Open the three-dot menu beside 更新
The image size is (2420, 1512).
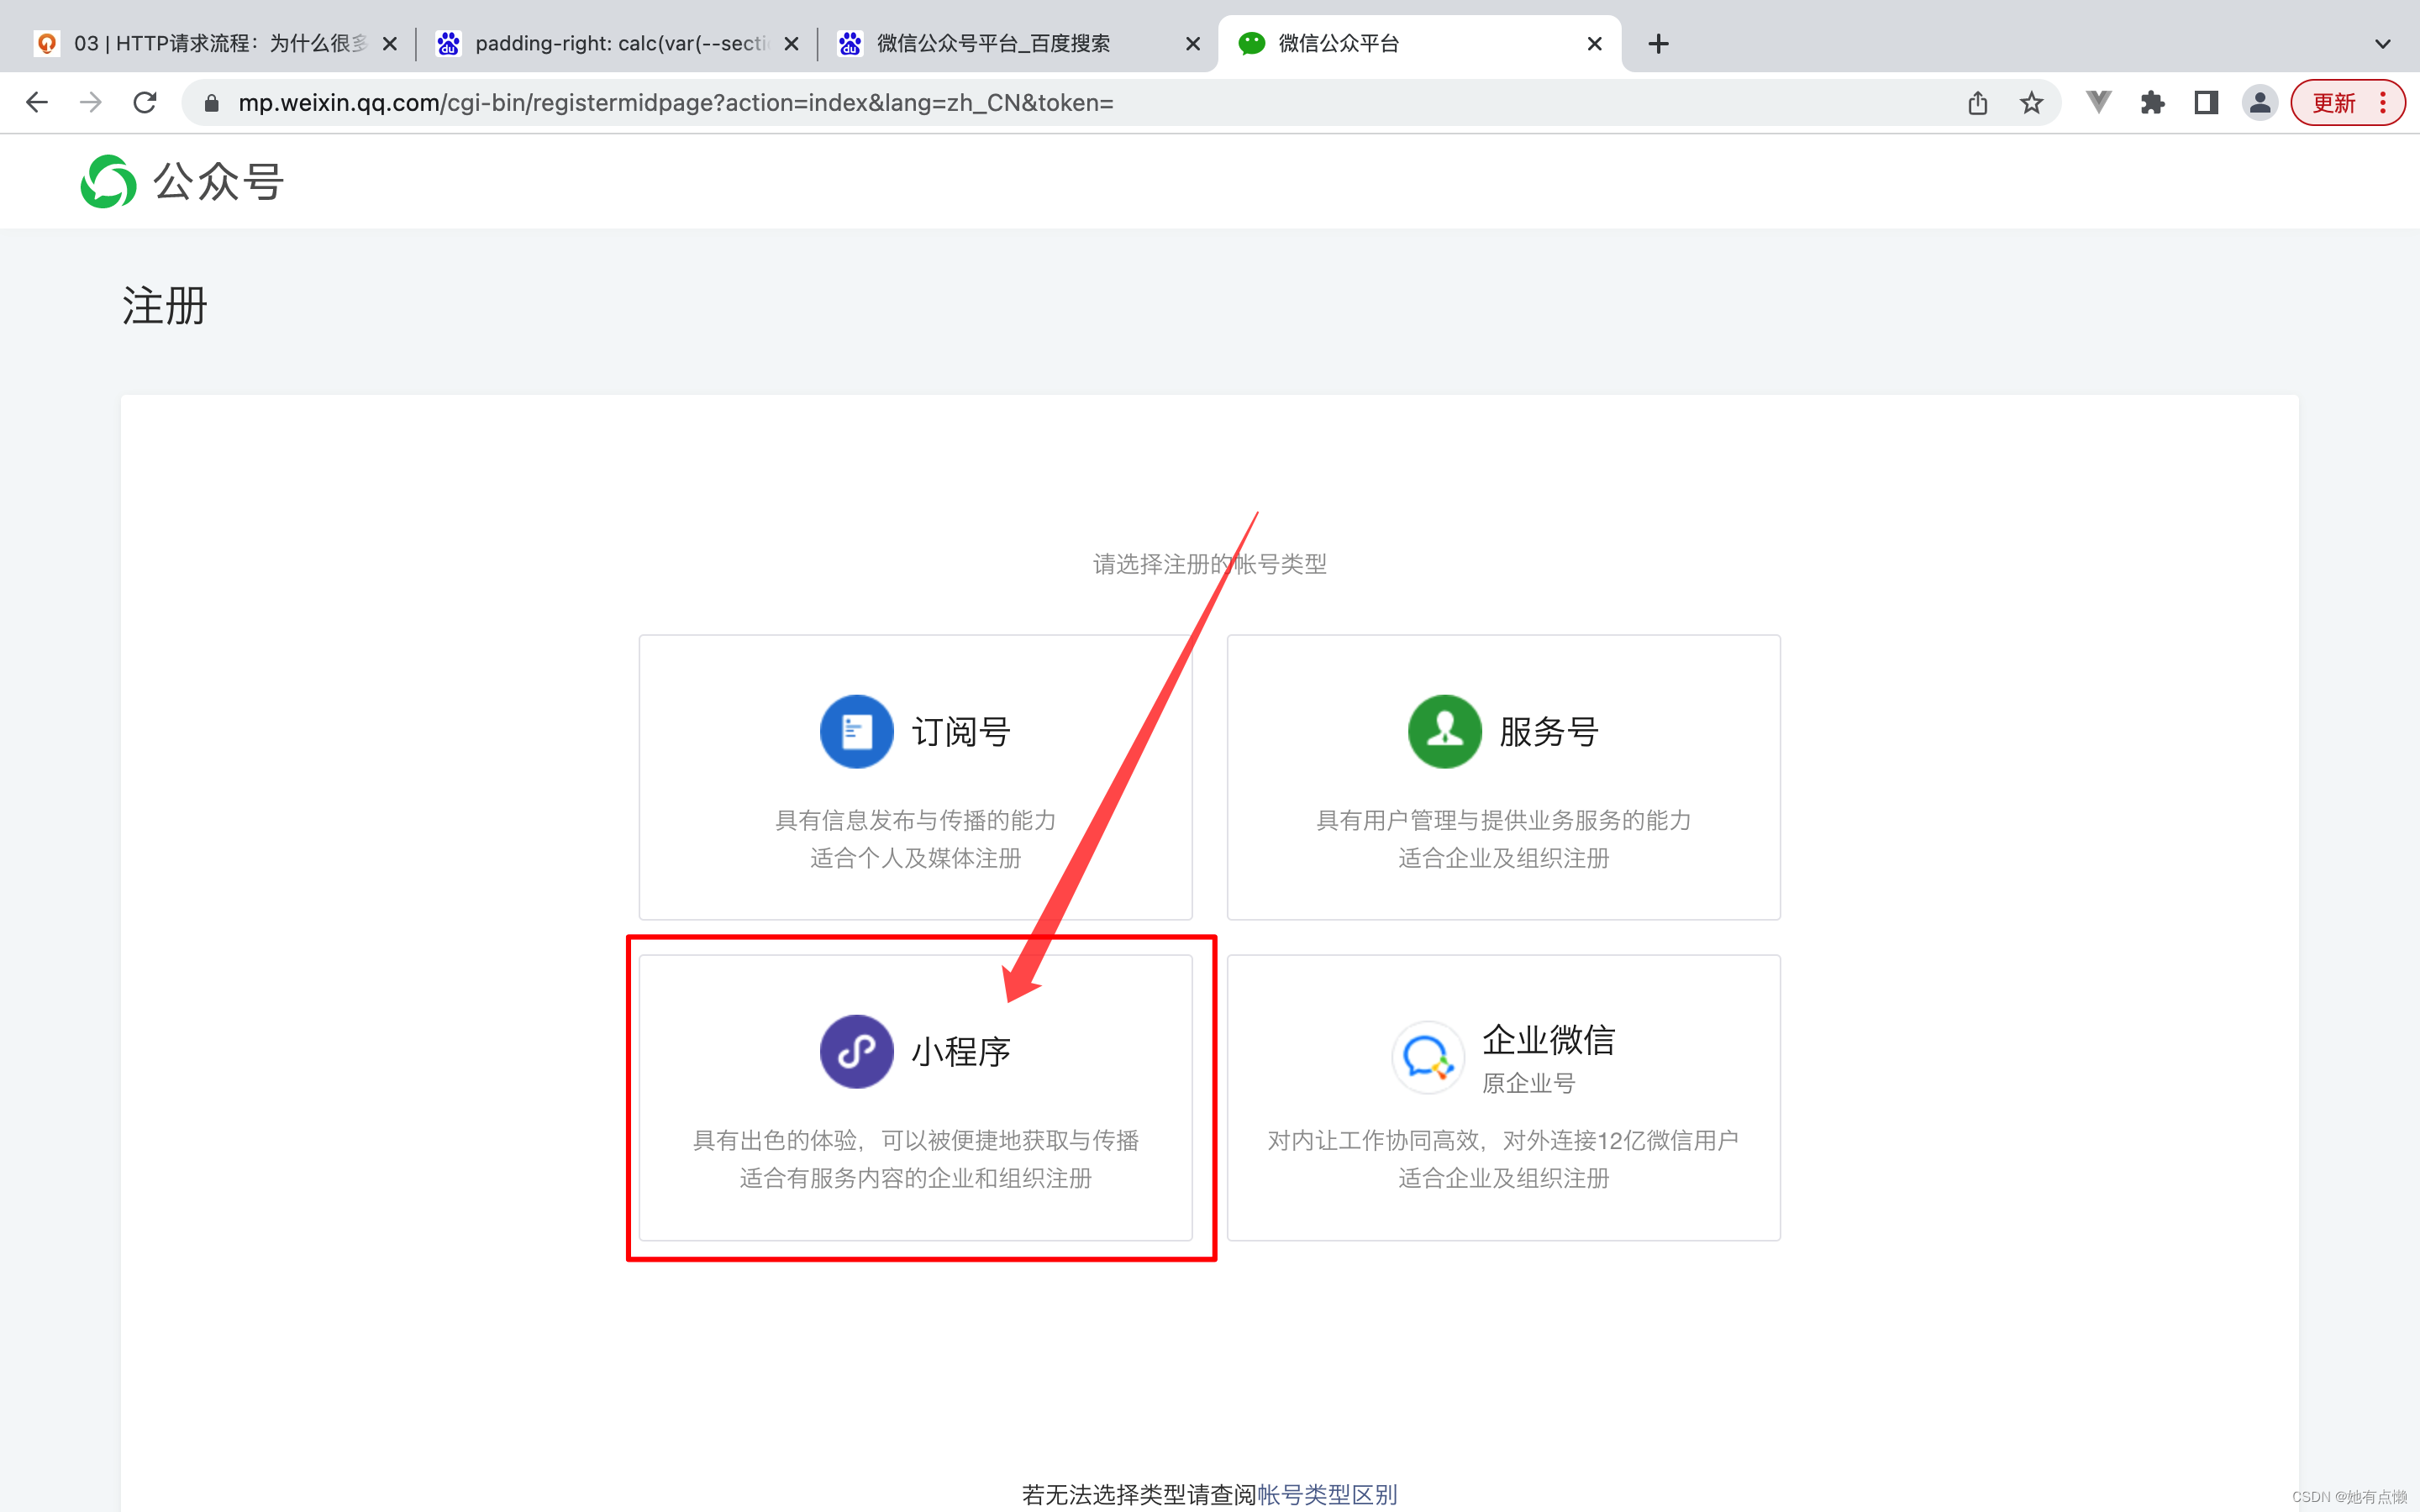pos(2383,103)
